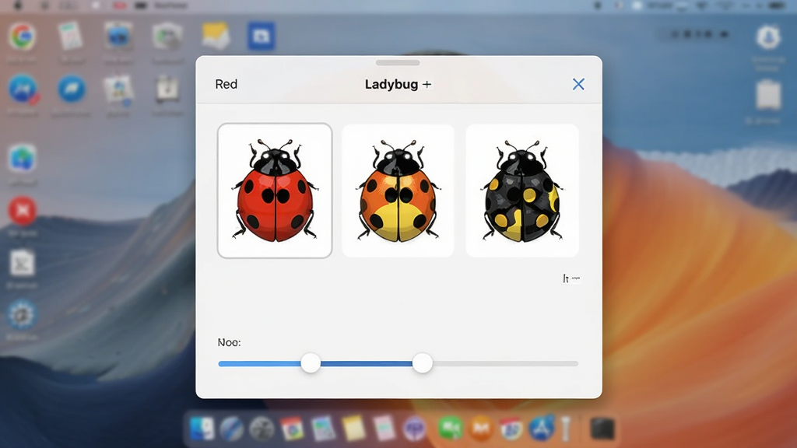Select the red ladybug thumbnail
The width and height of the screenshot is (797, 448).
pos(275,191)
